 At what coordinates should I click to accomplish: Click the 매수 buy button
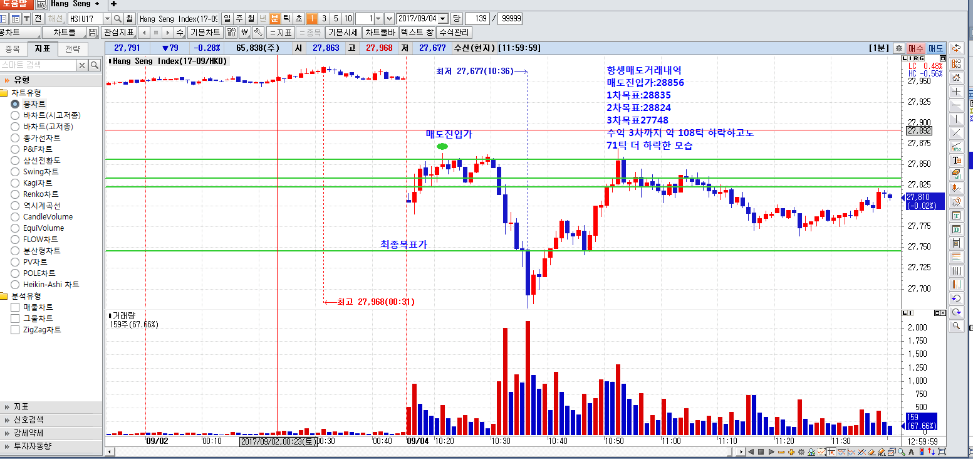point(916,48)
